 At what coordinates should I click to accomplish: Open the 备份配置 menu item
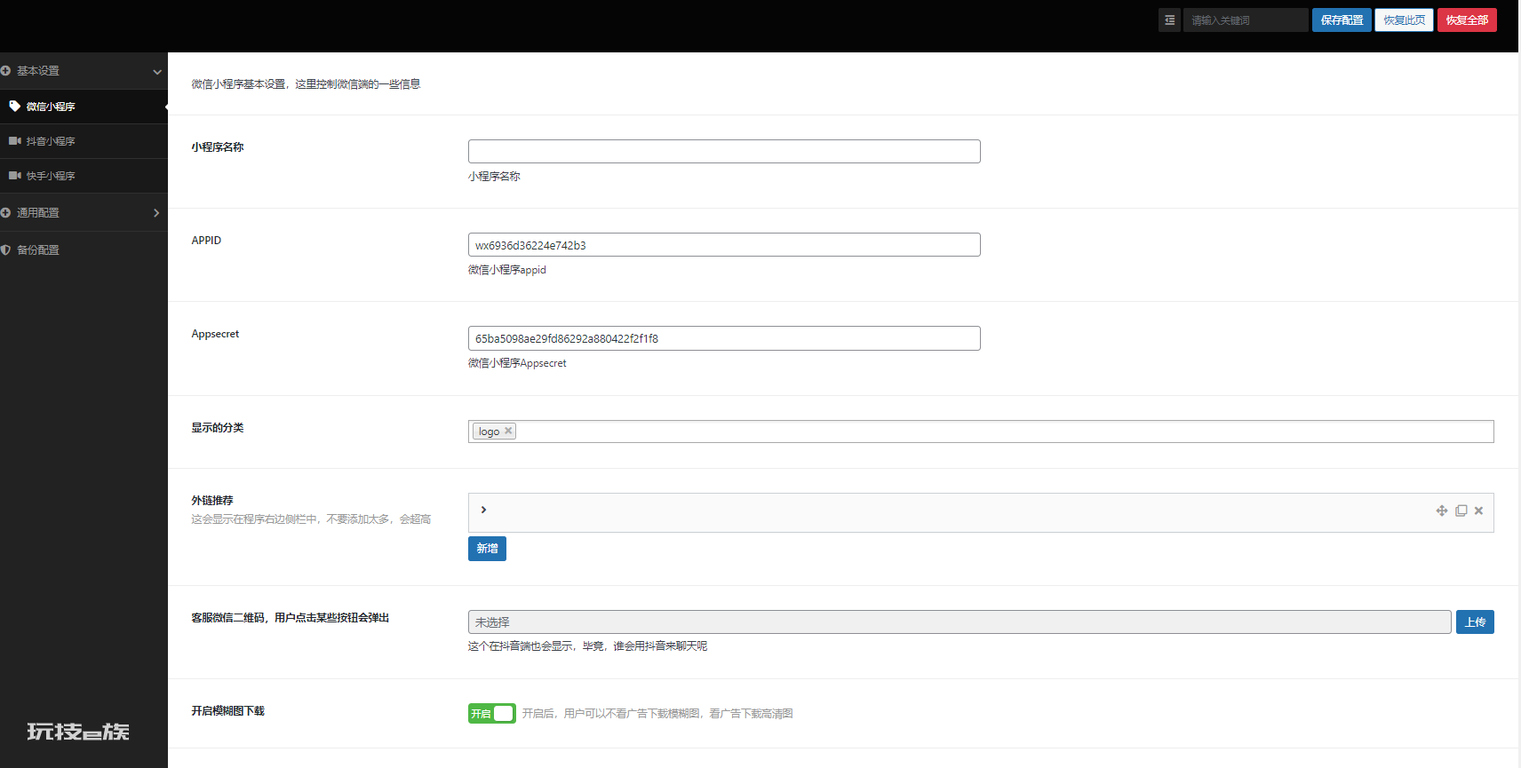(38, 250)
